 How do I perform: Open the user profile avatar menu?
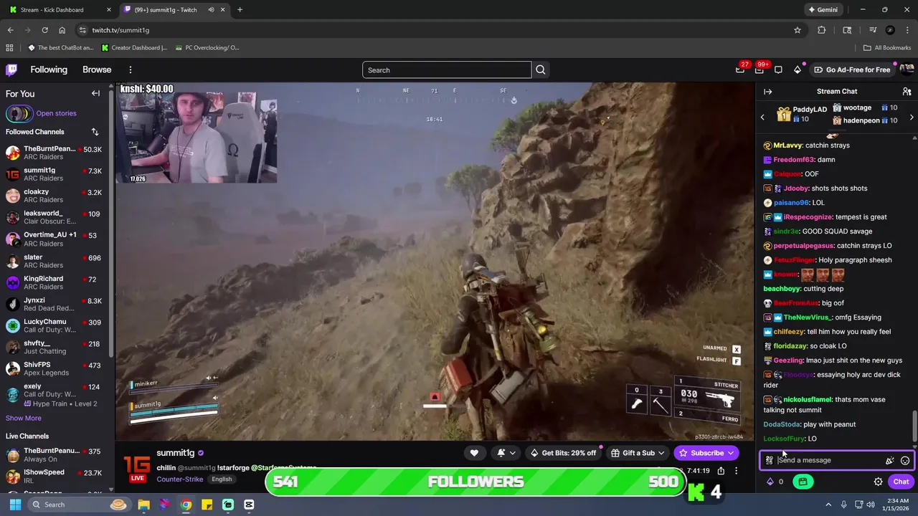(x=907, y=70)
